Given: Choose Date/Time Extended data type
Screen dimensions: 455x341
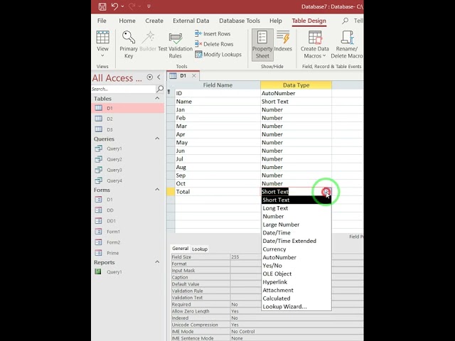Looking at the screenshot, I should [x=296, y=241].
